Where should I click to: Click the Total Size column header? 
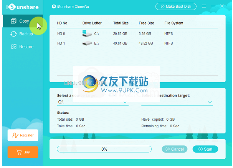click(x=121, y=23)
